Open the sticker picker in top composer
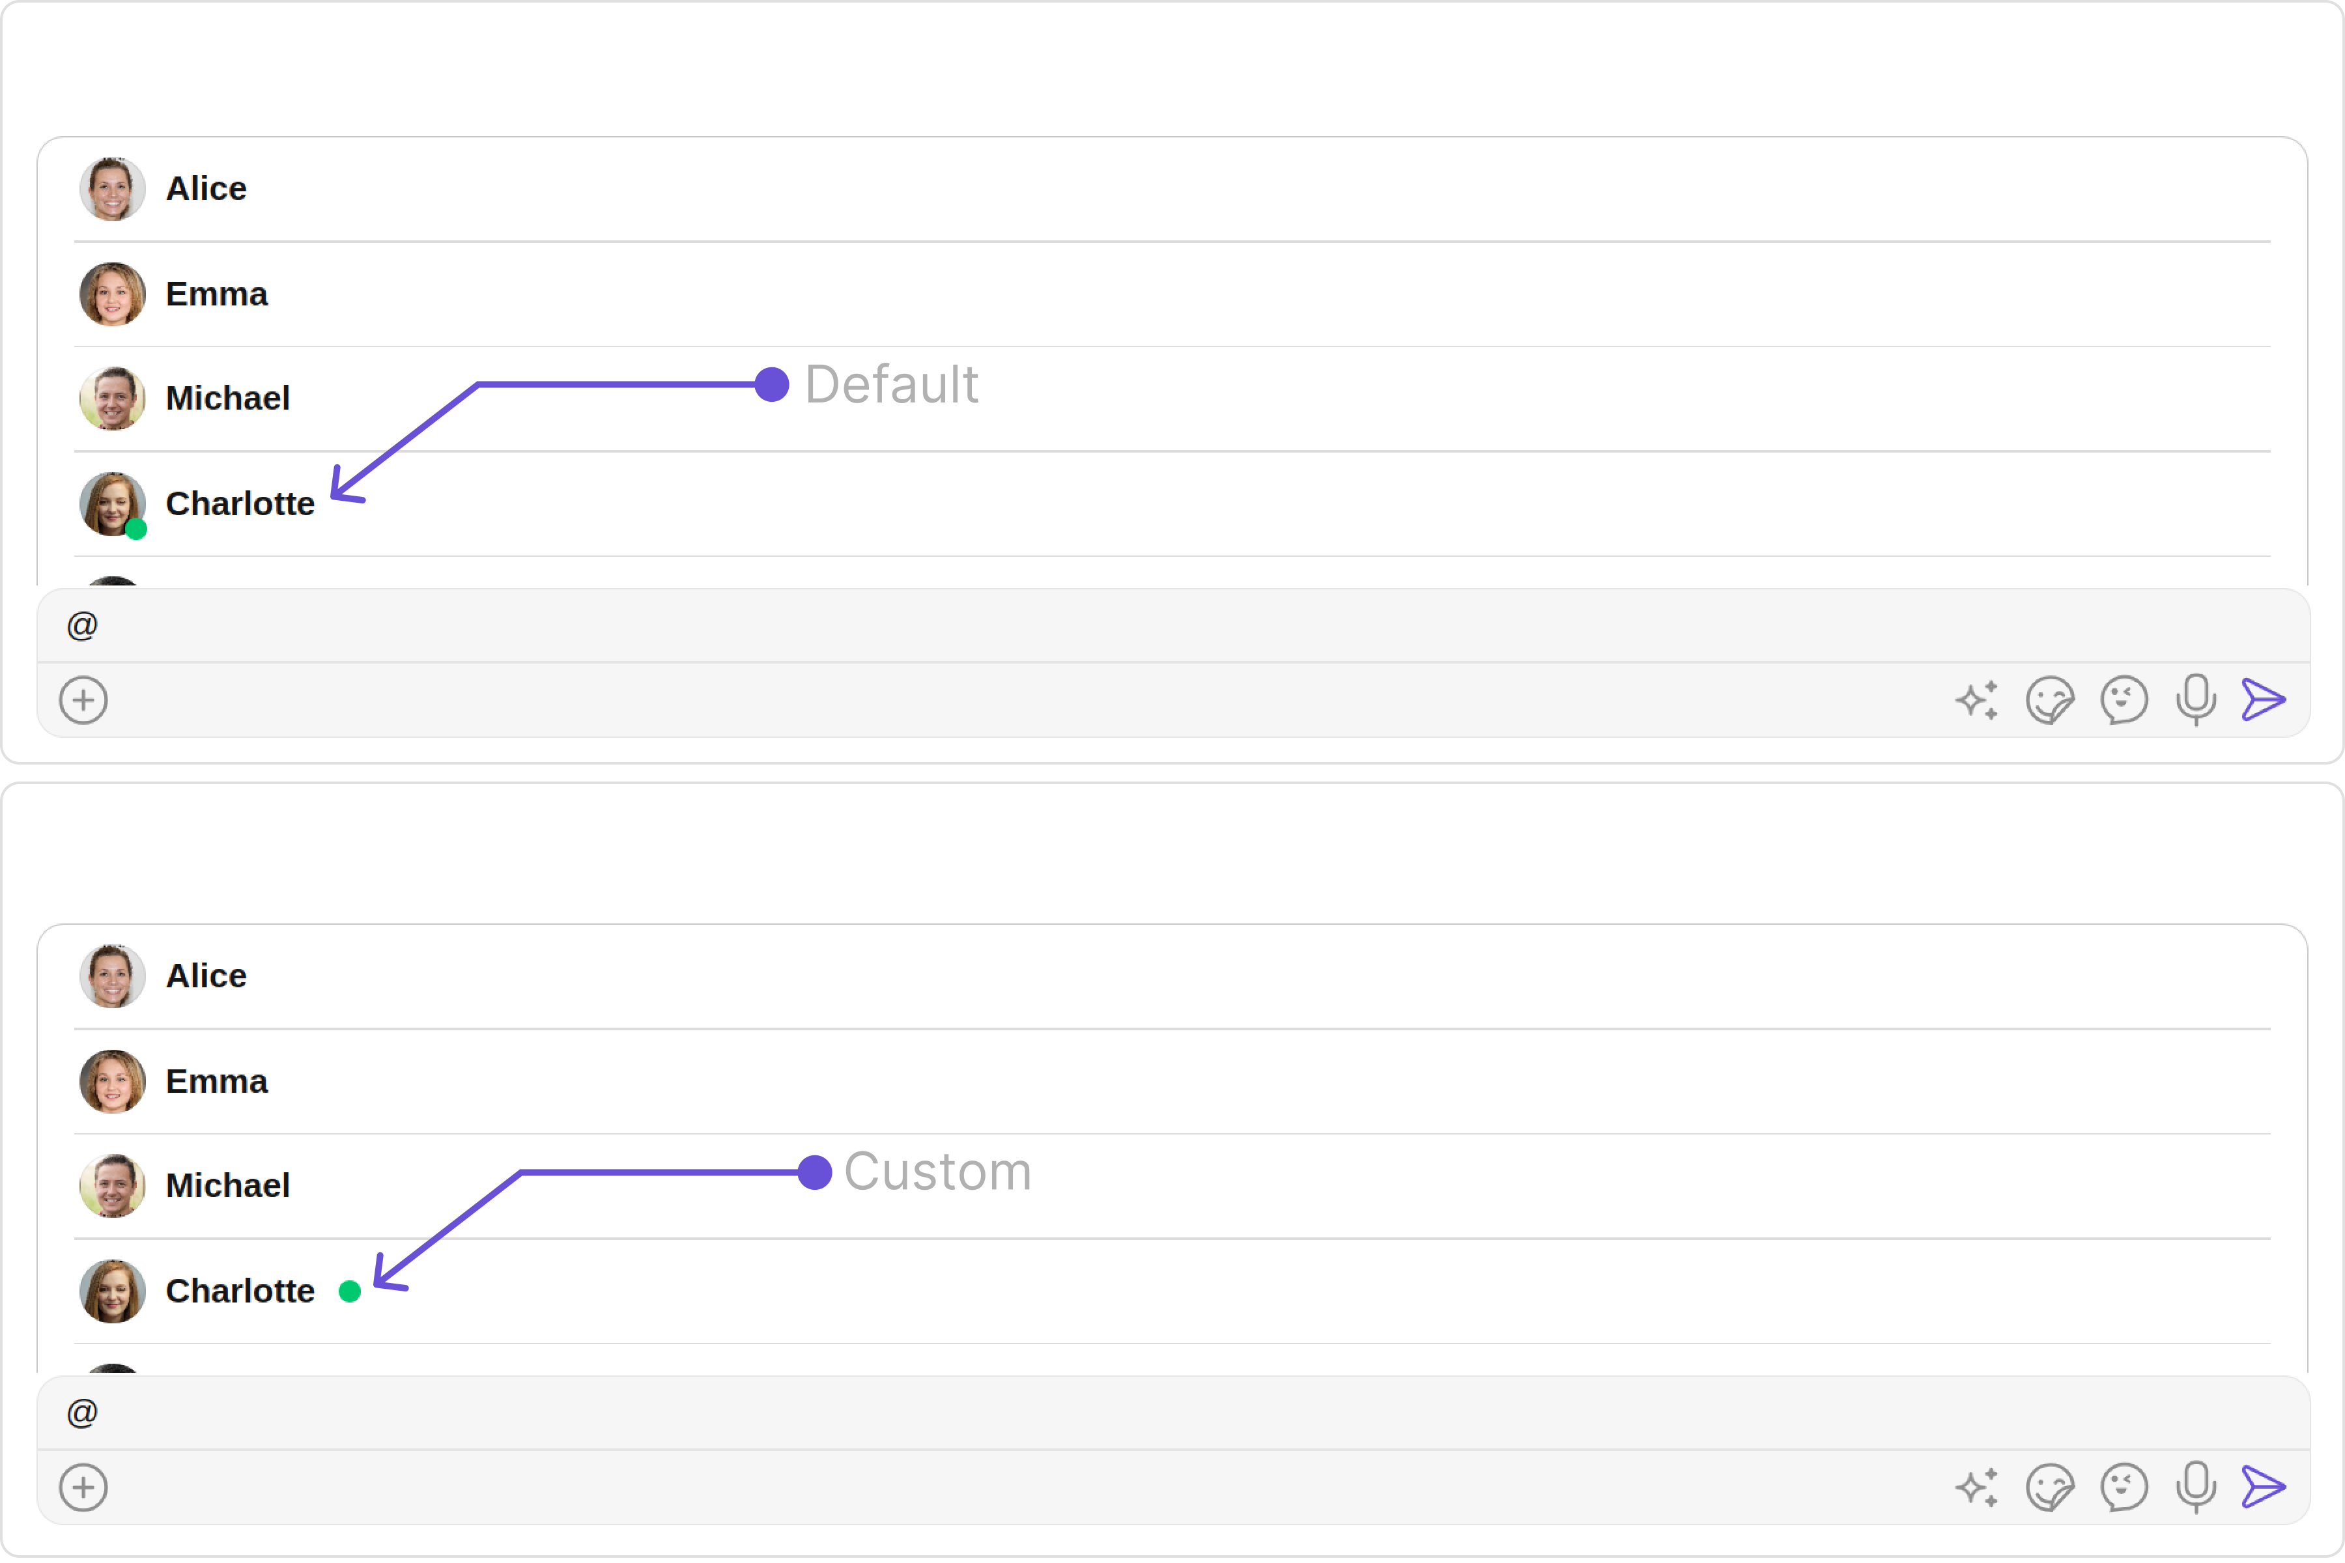Viewport: 2345px width, 1563px height. pos(2050,701)
